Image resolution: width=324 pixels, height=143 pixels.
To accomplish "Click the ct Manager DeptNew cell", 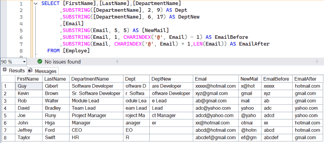I will tap(171, 115).
